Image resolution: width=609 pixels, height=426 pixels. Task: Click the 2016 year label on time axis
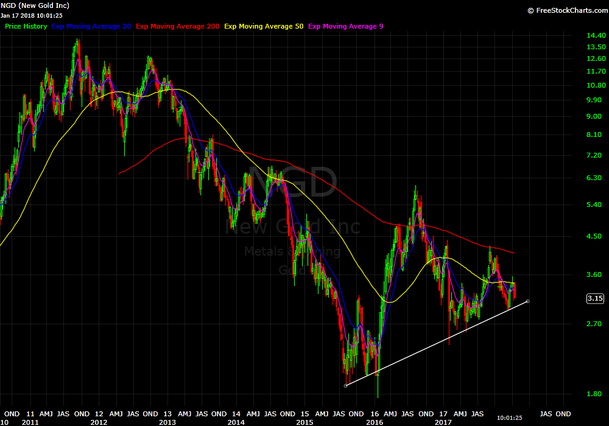[375, 422]
